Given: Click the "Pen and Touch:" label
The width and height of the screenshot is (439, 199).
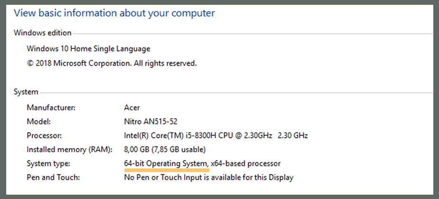Looking at the screenshot, I should [52, 178].
